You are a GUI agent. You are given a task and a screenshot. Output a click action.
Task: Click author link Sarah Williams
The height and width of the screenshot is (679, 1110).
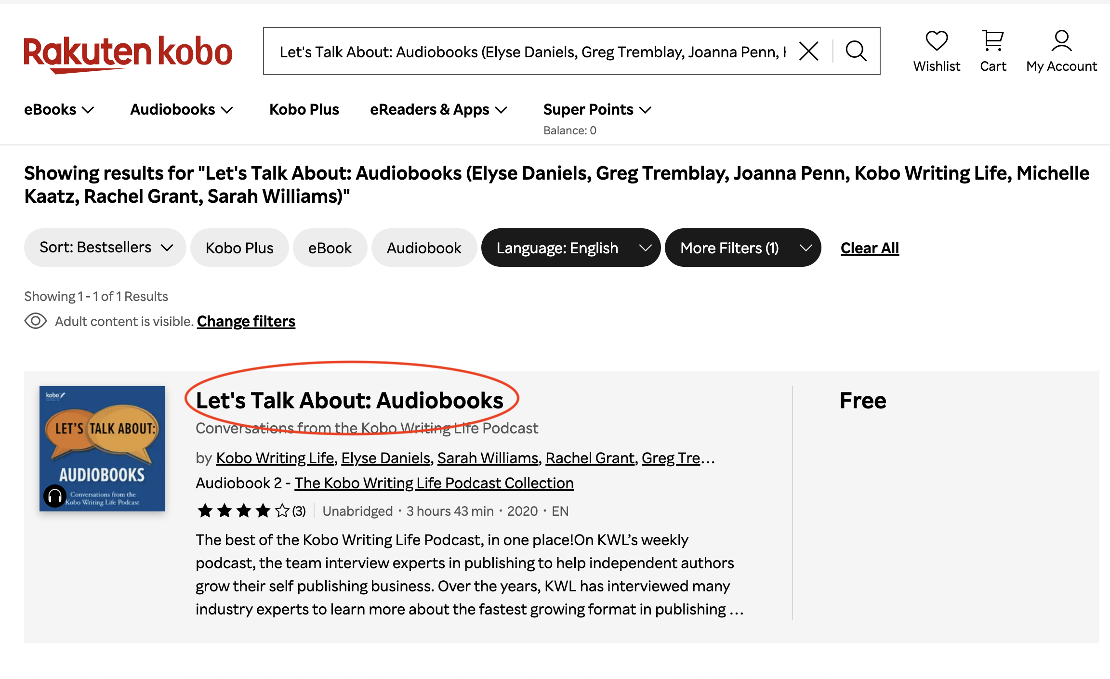coord(488,458)
